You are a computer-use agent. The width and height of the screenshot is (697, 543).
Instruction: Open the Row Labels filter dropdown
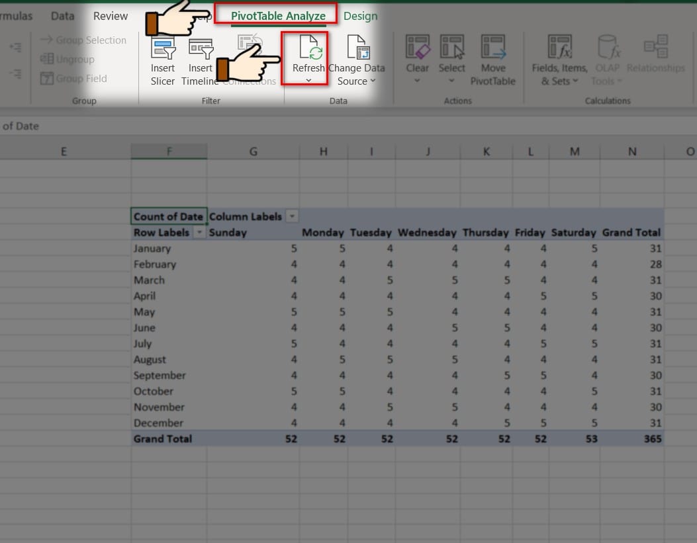[200, 232]
